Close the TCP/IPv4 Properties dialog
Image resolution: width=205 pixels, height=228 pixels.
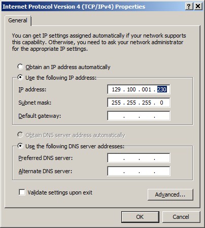click(198, 7)
